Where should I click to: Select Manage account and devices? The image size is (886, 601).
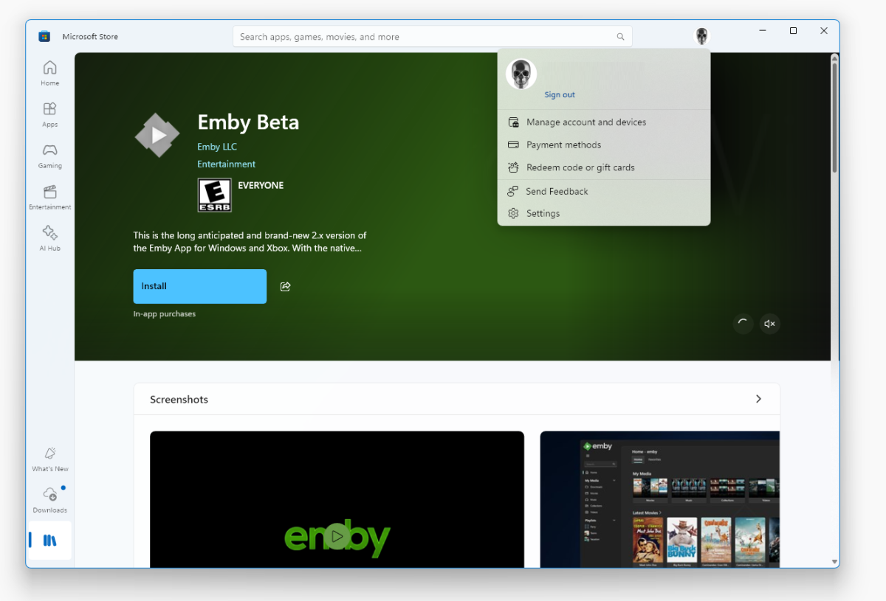pyautogui.click(x=604, y=122)
